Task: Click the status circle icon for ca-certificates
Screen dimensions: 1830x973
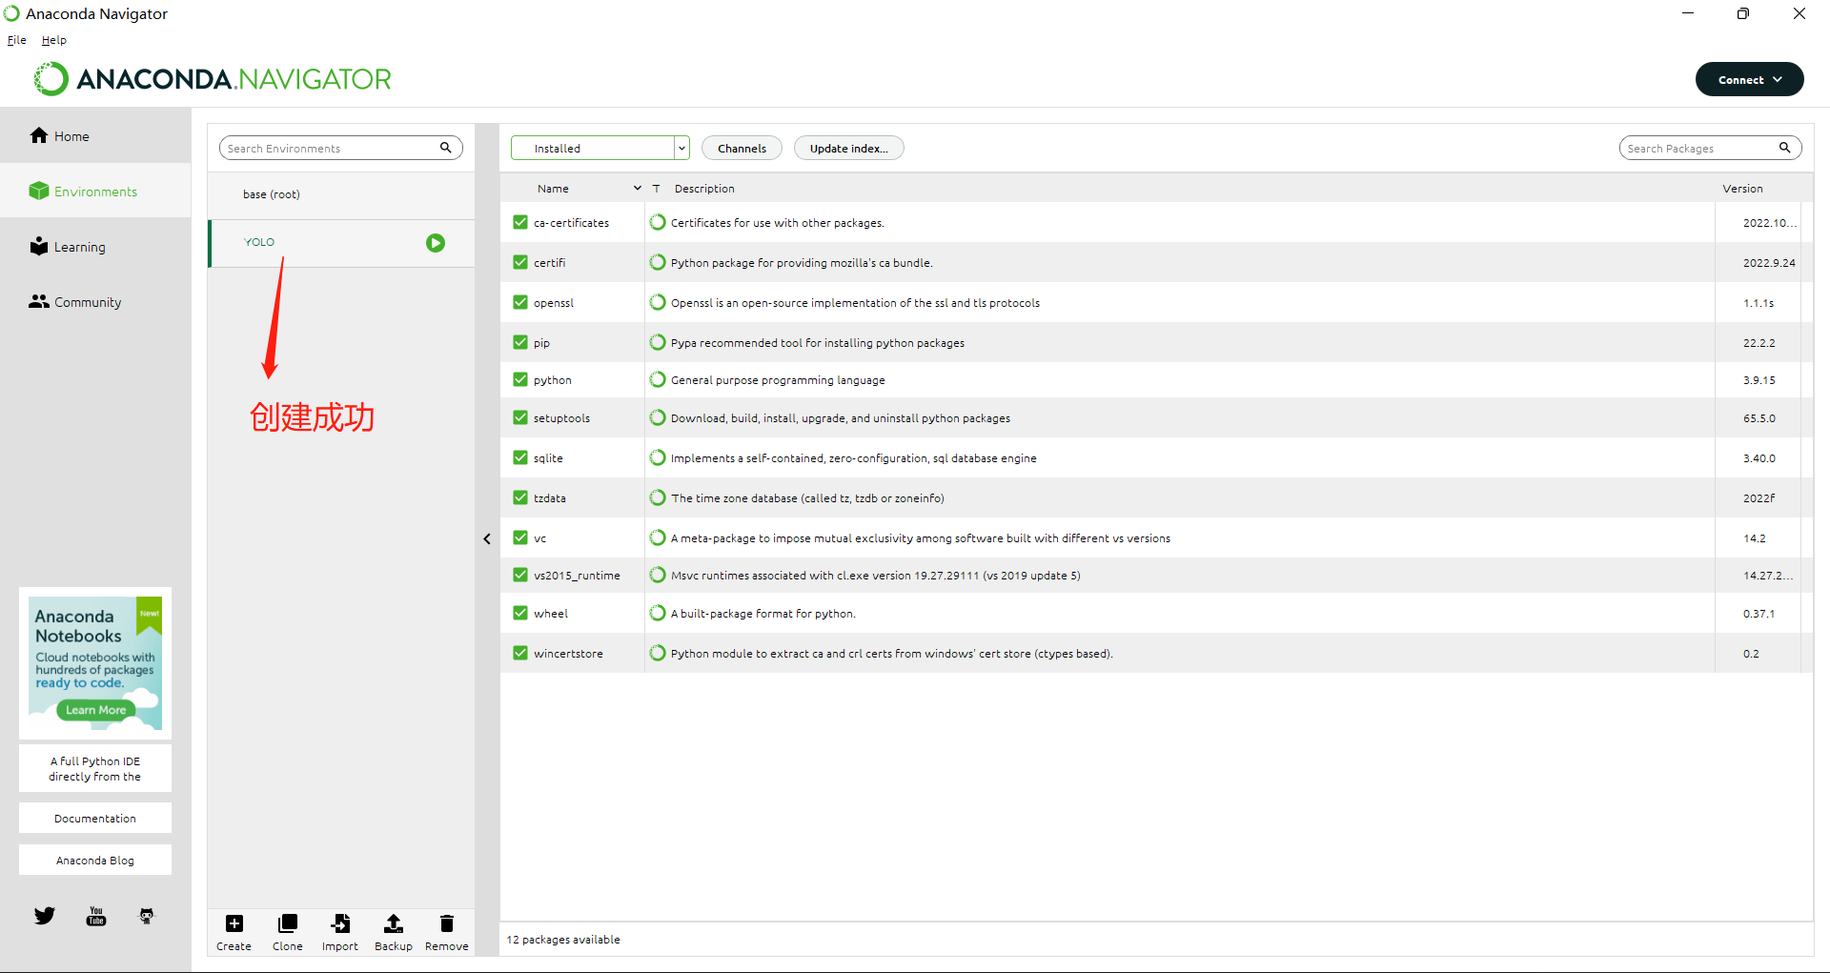Action: click(658, 222)
